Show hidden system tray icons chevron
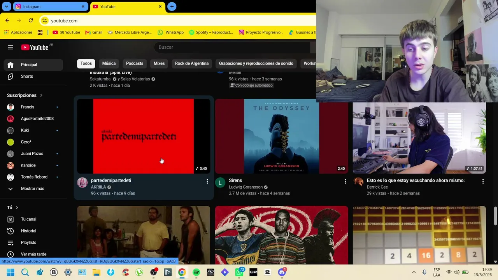498x280 pixels. (x=414, y=272)
